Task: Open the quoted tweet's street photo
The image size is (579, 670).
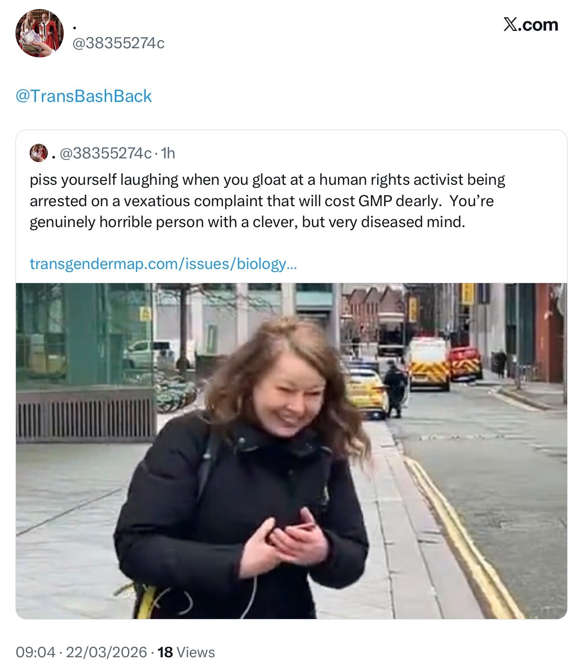Action: (291, 451)
